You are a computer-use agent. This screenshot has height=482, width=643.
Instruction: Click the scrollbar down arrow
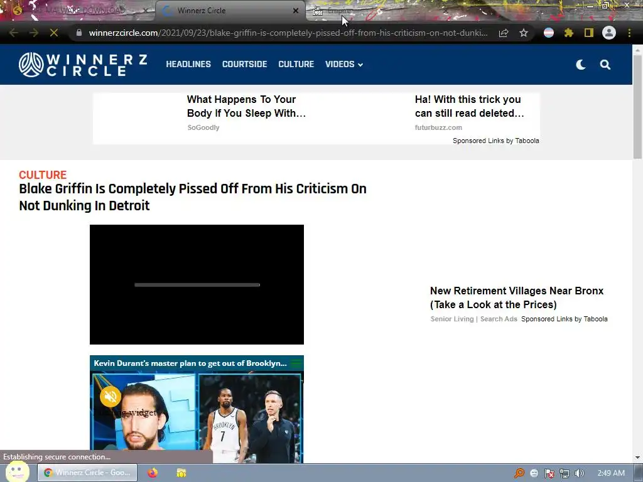pos(637,458)
